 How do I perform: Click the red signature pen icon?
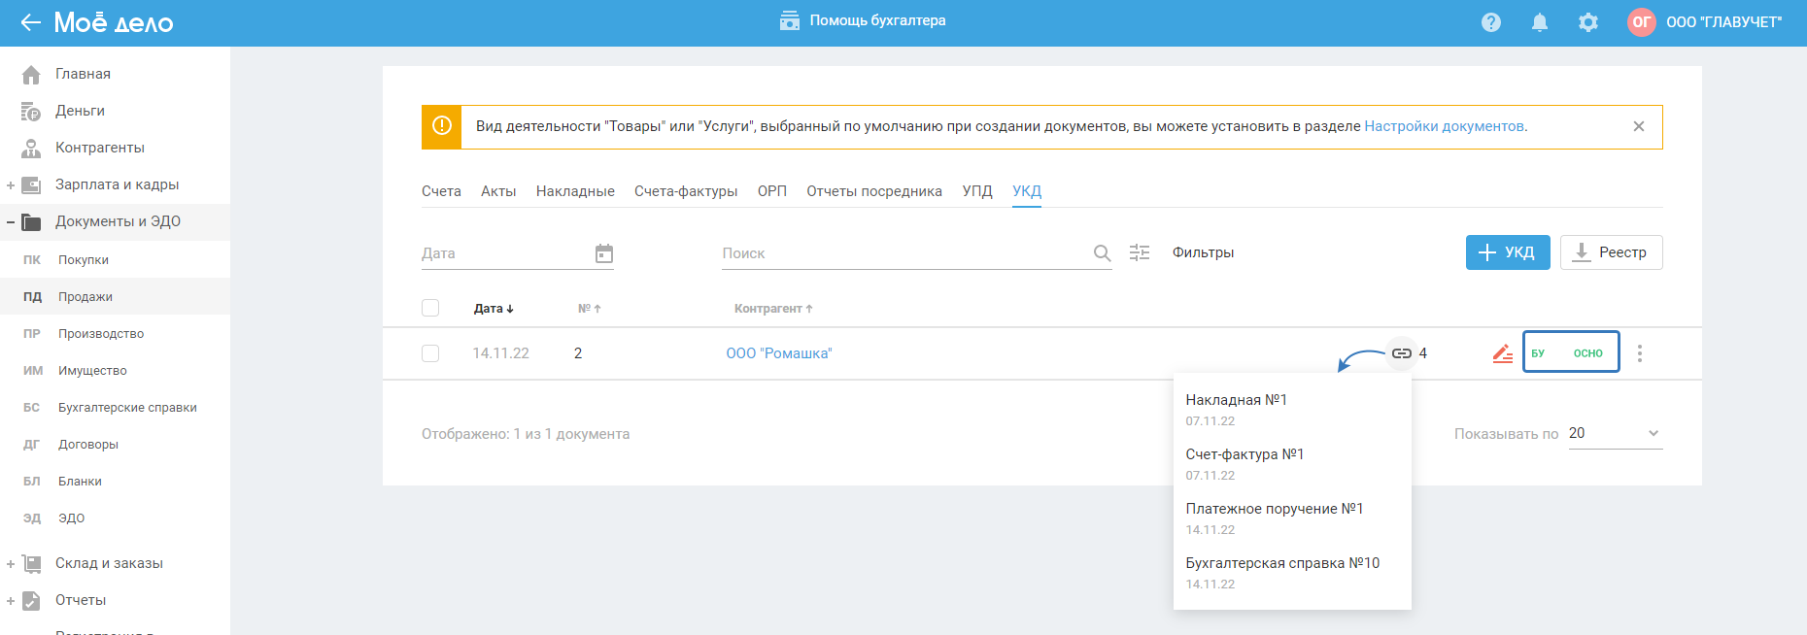[x=1502, y=353]
